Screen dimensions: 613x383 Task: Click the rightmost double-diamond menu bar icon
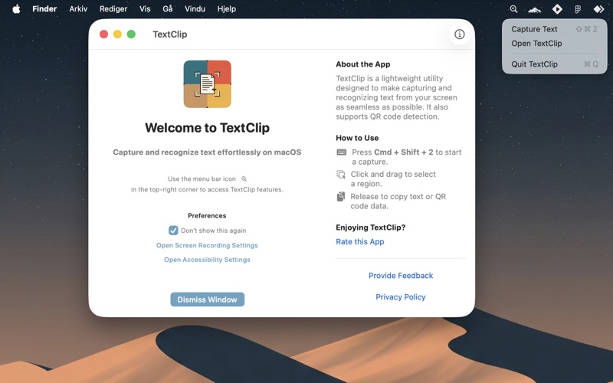[x=598, y=8]
